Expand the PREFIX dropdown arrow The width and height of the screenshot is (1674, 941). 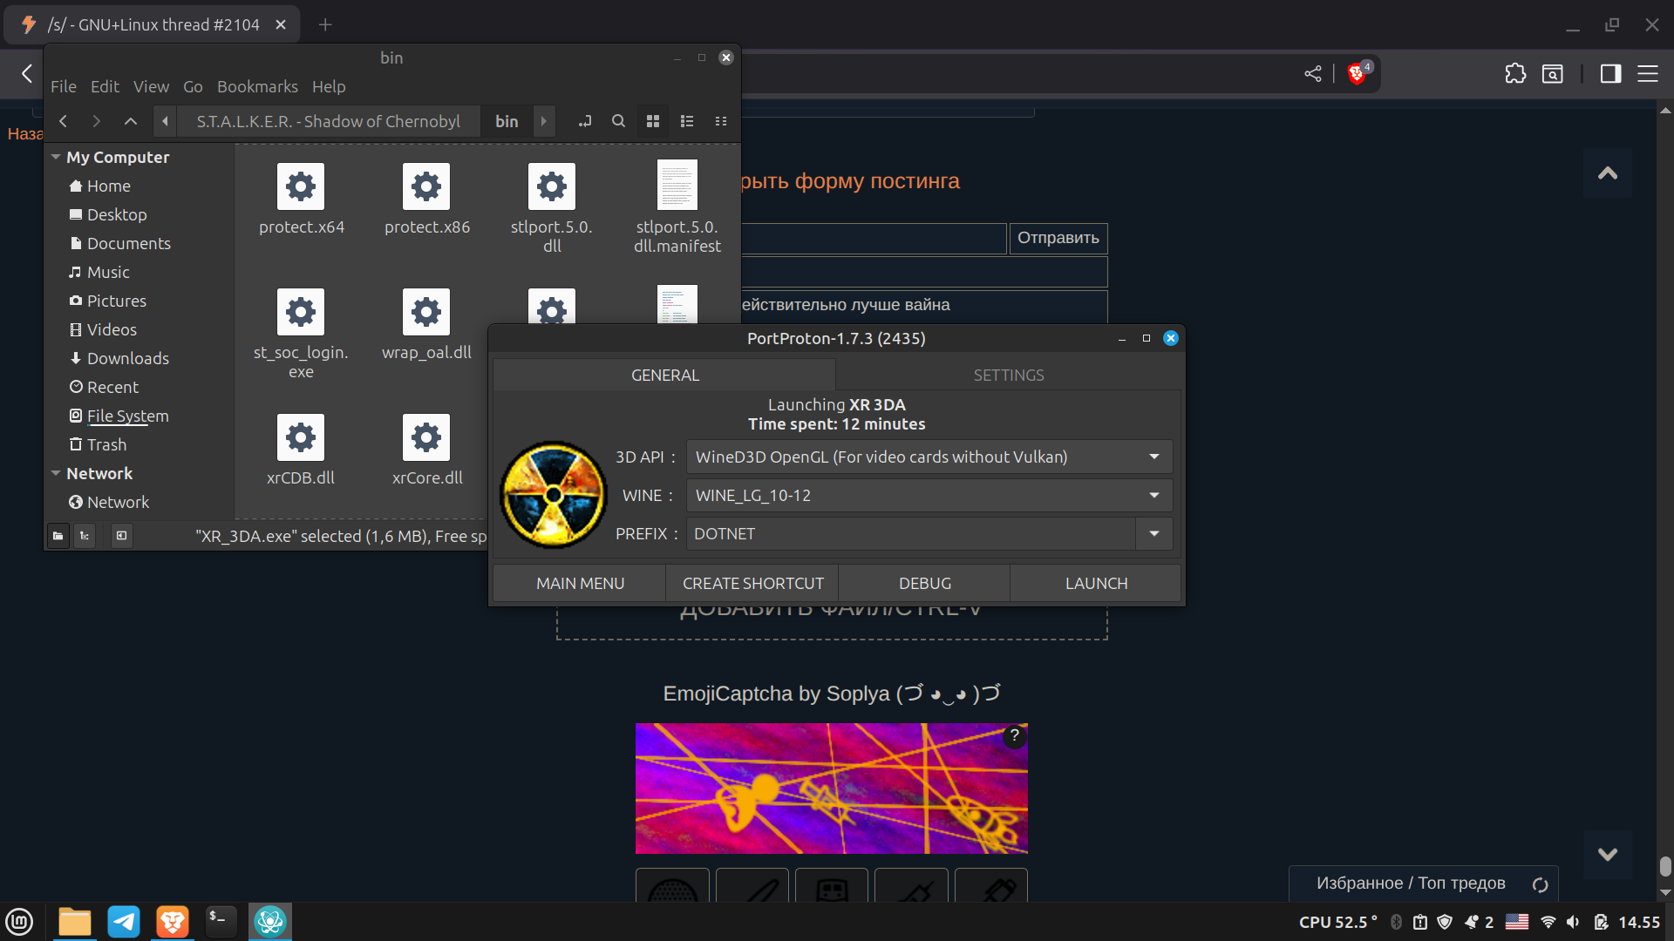pos(1153,533)
